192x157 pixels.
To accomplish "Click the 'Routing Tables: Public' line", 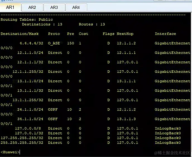I will [x=27, y=20].
